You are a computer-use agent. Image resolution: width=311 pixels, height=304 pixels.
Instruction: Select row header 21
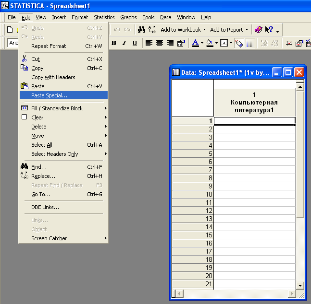pyautogui.click(x=193, y=284)
